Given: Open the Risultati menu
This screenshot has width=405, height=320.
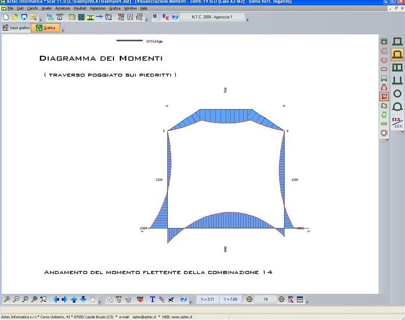Looking at the screenshot, I should click(80, 8).
